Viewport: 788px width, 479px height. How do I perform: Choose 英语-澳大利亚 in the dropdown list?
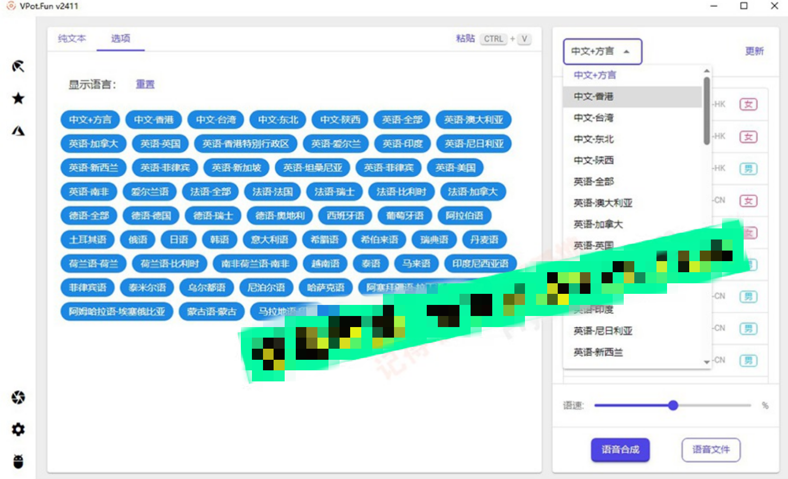point(603,203)
